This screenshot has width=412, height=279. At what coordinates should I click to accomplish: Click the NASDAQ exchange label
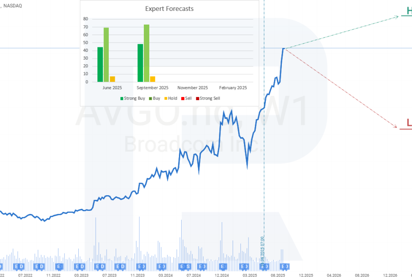pos(12,5)
